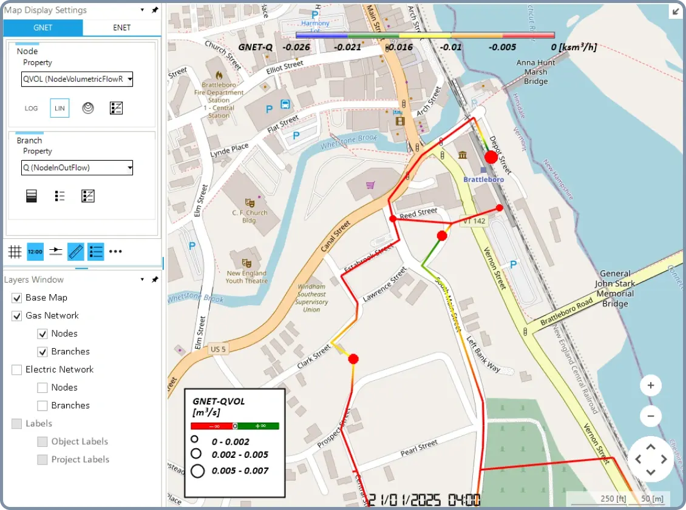Switch to the ENET tab
The image size is (686, 510).
121,27
